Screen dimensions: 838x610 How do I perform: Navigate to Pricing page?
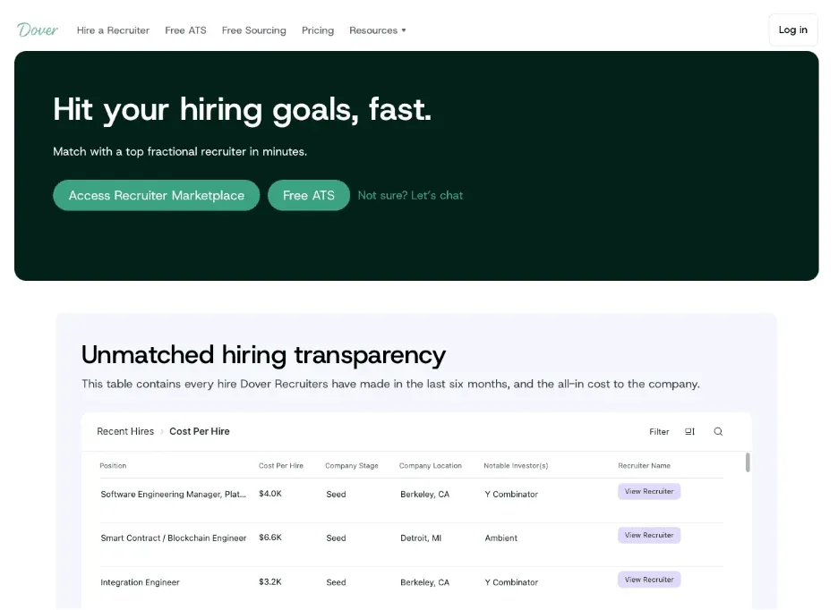point(318,30)
